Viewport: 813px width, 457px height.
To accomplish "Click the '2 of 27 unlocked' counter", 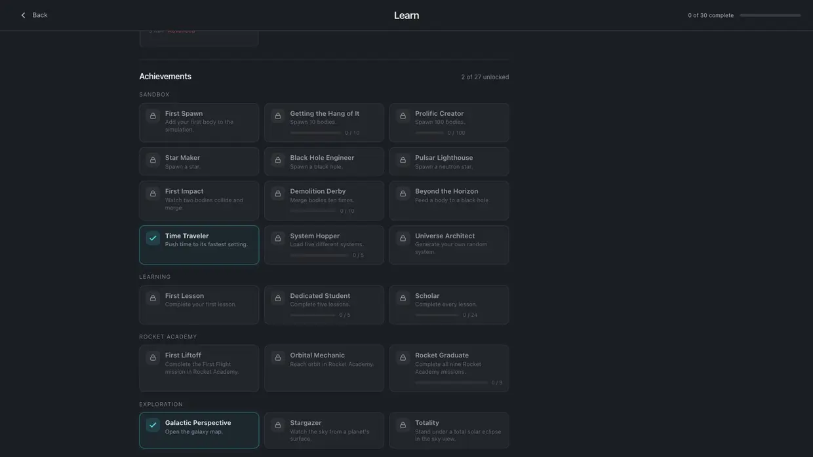I will coord(485,77).
